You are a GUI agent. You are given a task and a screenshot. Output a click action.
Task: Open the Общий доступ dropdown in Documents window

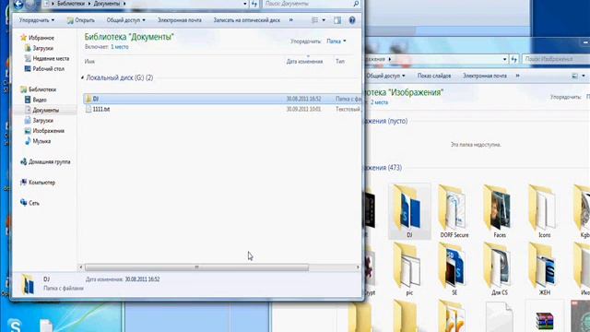tap(125, 20)
